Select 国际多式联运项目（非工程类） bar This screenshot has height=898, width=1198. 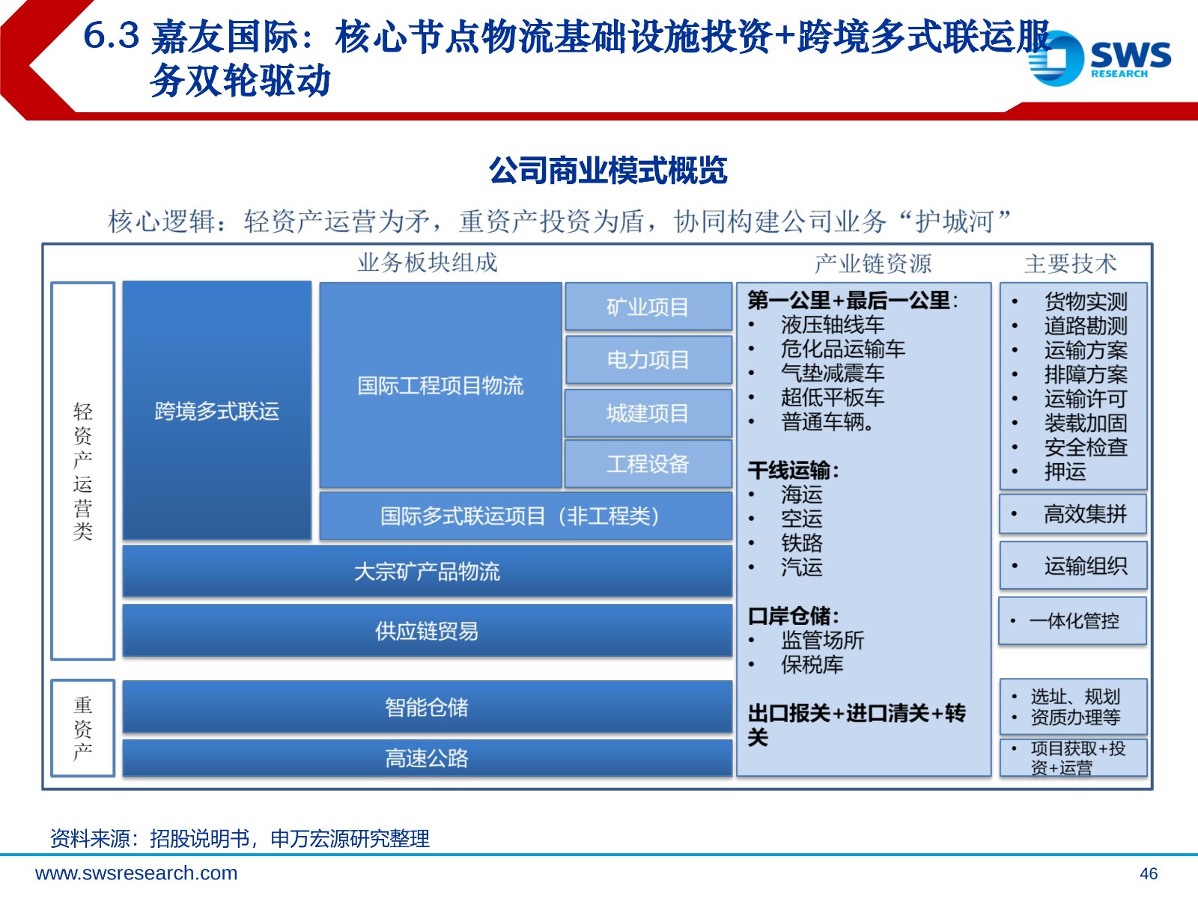click(526, 516)
